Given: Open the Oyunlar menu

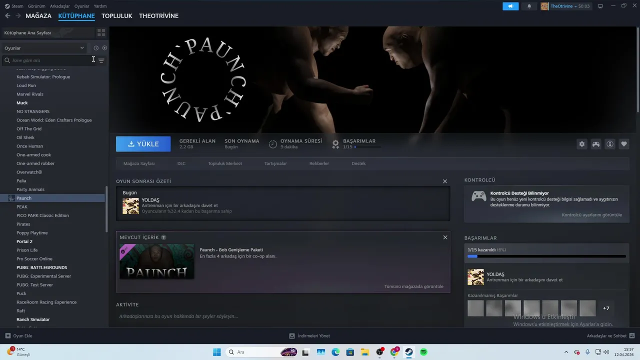Looking at the screenshot, I should point(81,6).
